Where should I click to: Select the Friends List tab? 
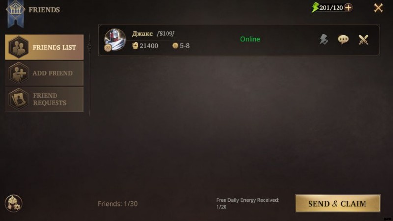(x=44, y=47)
